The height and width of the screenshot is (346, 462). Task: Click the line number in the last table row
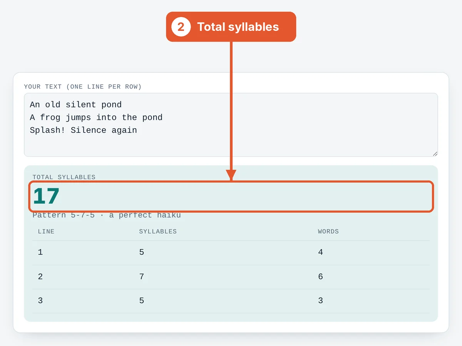click(40, 301)
